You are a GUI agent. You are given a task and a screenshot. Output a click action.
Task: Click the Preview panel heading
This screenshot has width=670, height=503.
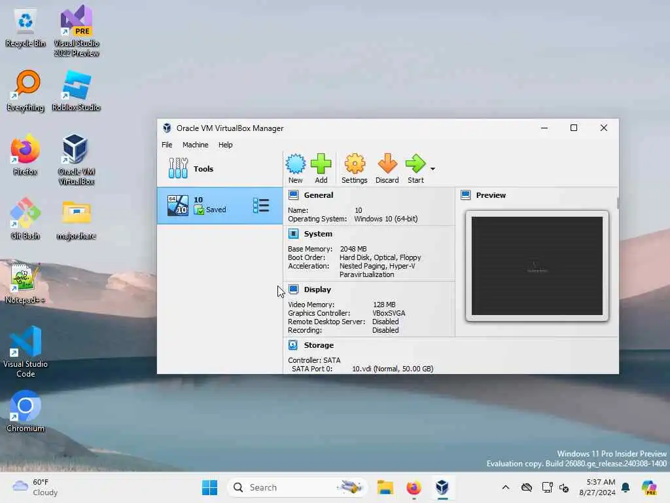[491, 195]
